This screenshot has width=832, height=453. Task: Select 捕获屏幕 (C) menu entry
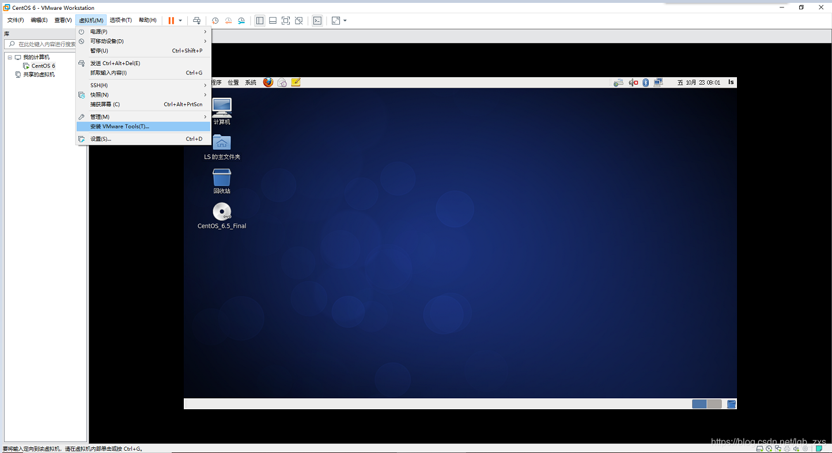(143, 104)
